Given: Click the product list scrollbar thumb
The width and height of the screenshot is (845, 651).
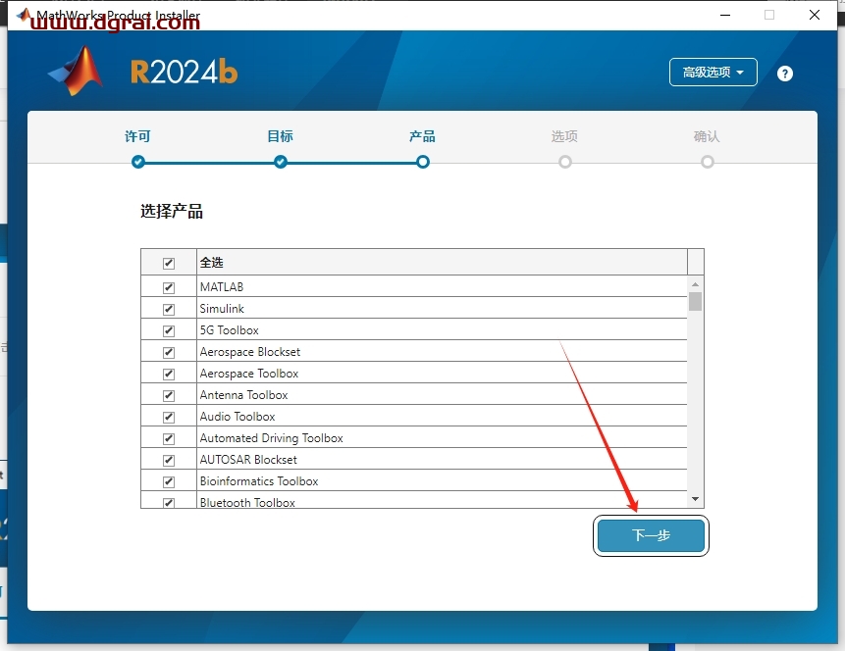Looking at the screenshot, I should (x=695, y=301).
